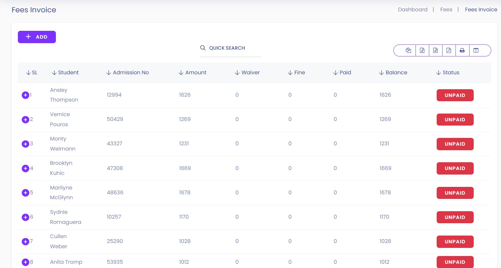Sort by Admission No header
This screenshot has height=268, width=501.
point(128,73)
